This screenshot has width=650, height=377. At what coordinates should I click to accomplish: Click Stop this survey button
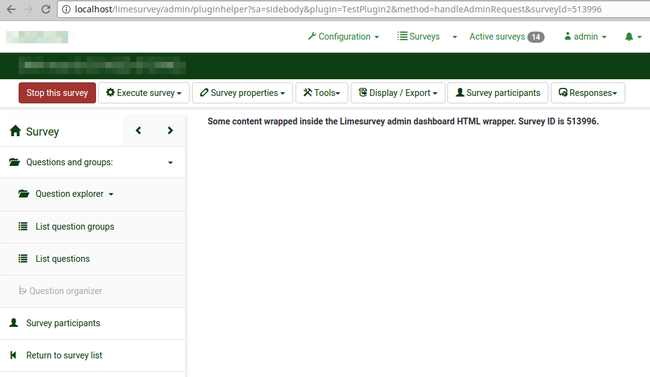(x=57, y=93)
